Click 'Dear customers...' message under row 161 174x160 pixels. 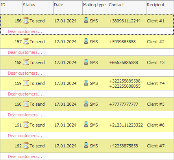click(x=25, y=136)
